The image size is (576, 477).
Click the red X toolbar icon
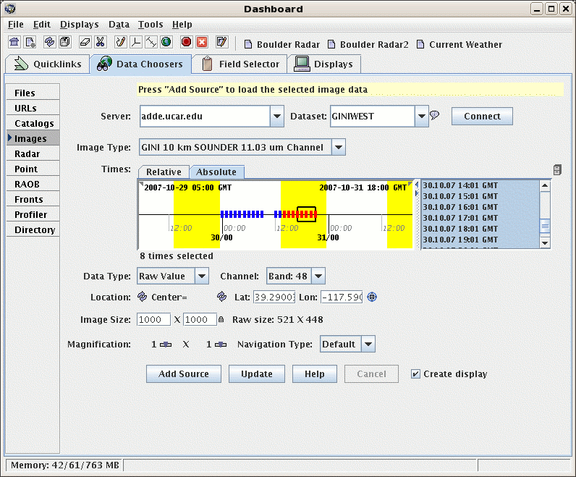pos(202,43)
